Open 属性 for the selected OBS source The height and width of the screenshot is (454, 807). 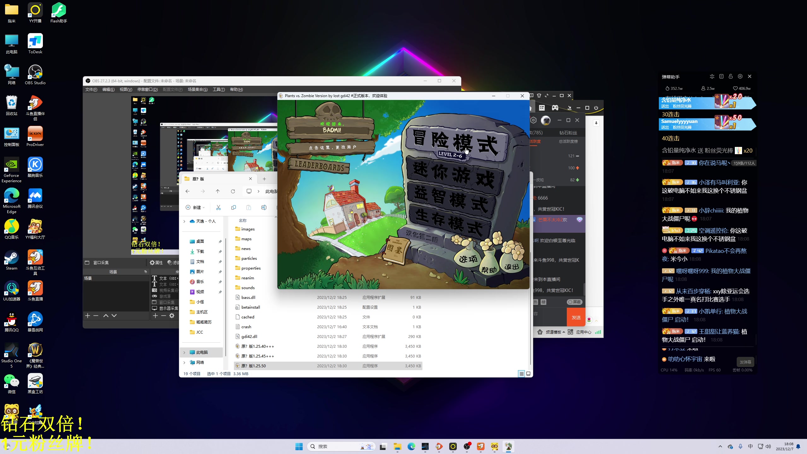pos(156,263)
